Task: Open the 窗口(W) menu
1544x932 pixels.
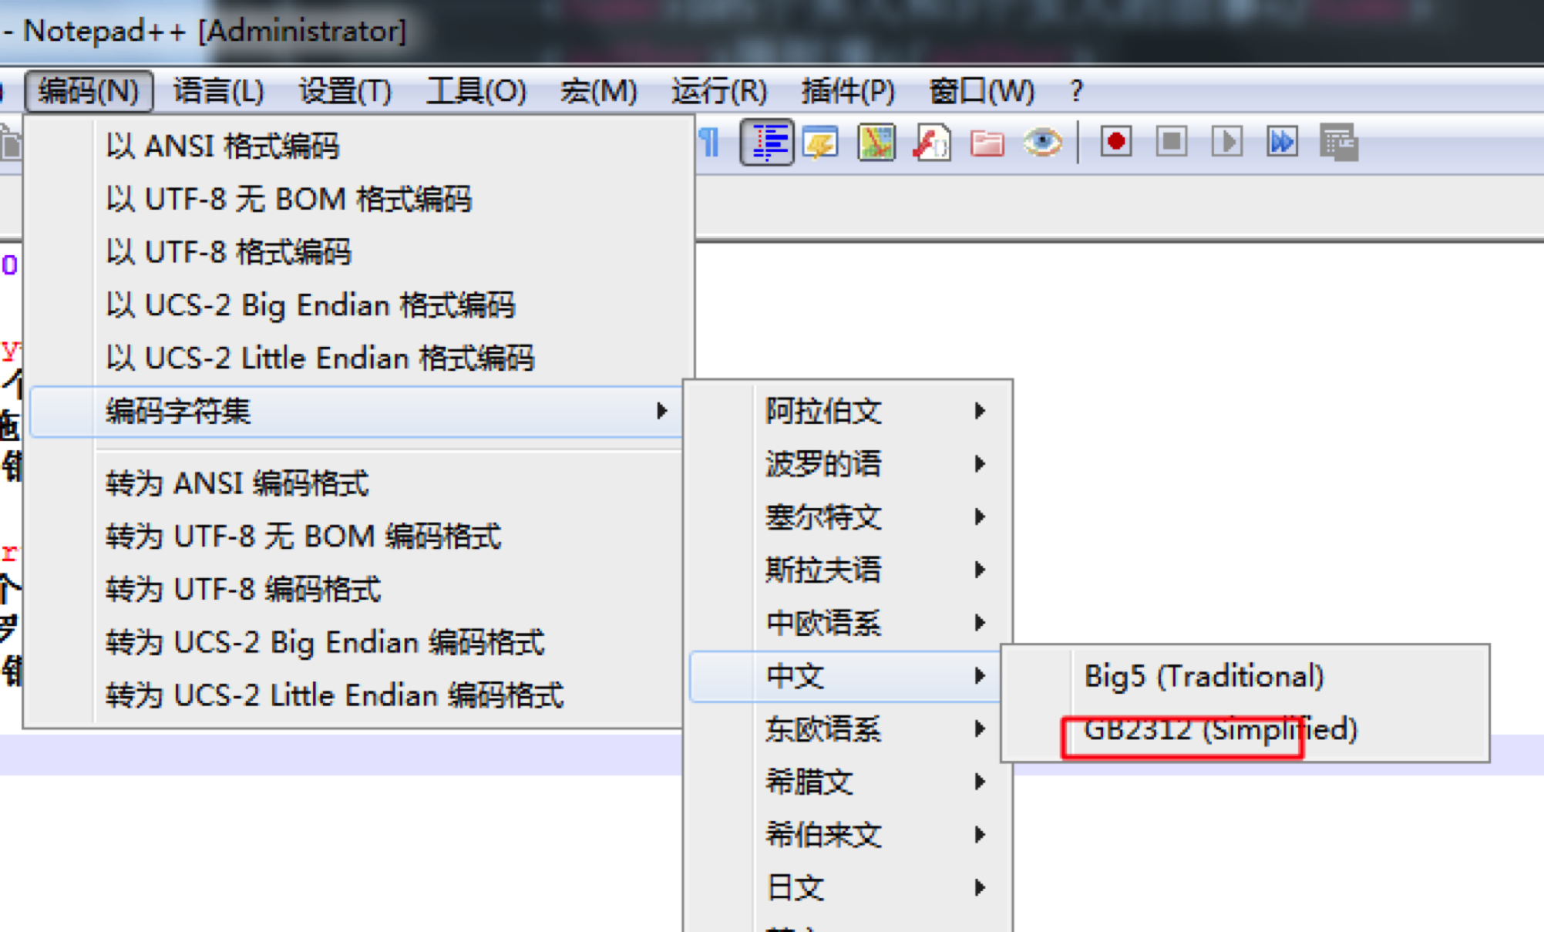Action: (x=981, y=91)
